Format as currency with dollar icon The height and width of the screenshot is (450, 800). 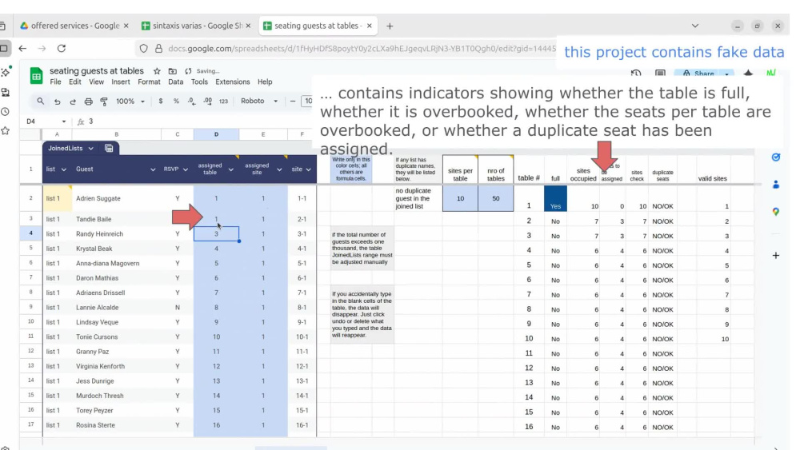tap(161, 101)
